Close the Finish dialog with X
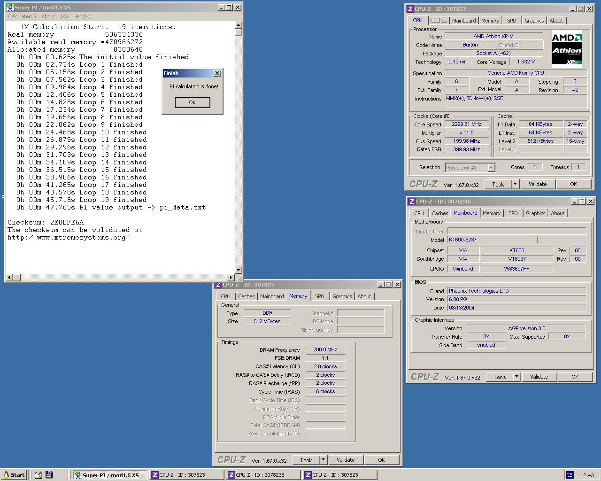Viewport: 601px width, 481px height. pos(217,73)
